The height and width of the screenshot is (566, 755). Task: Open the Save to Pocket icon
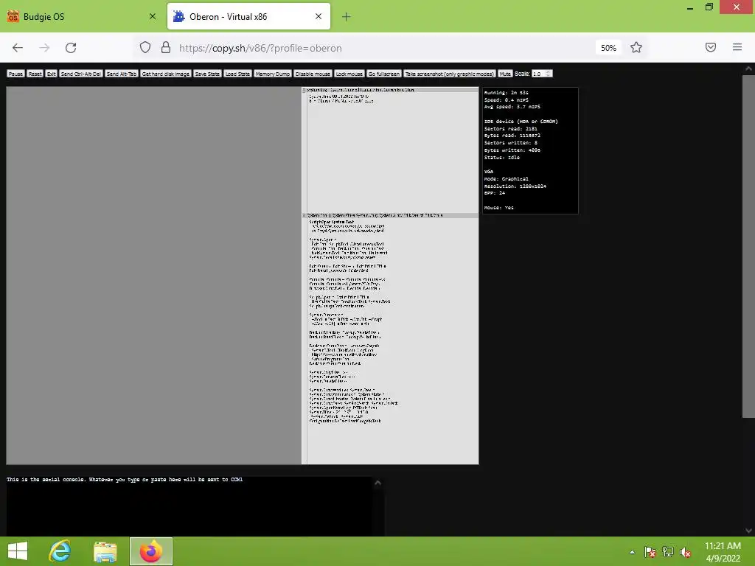coord(711,47)
